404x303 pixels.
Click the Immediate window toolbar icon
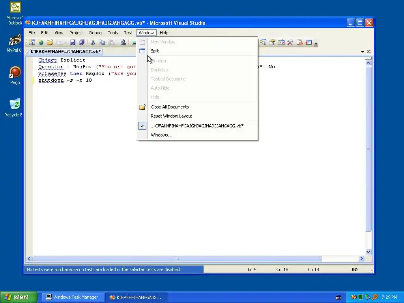pos(309,42)
